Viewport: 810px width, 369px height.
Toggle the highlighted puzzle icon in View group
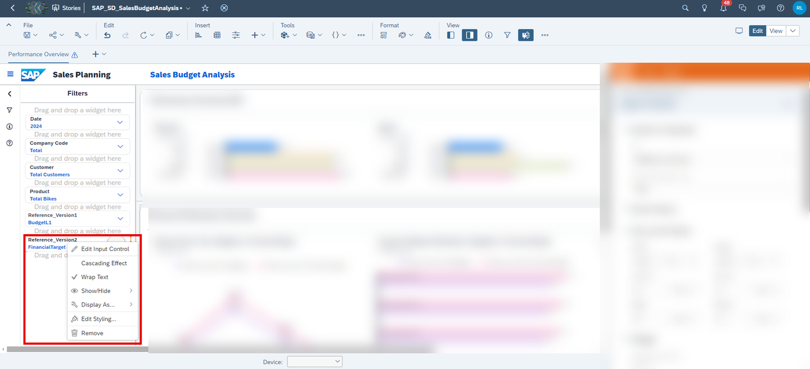tap(526, 35)
